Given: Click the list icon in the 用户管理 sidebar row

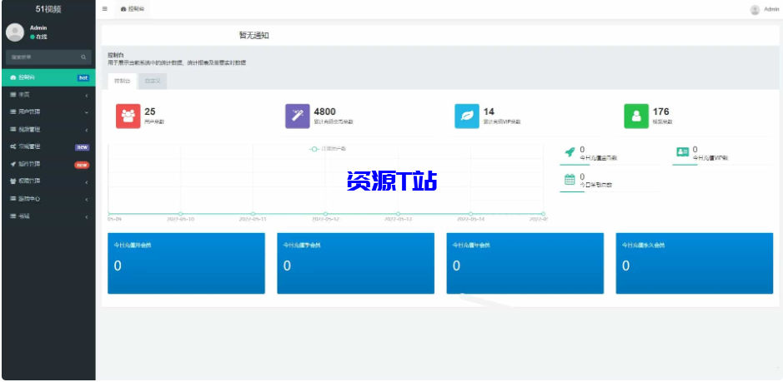Looking at the screenshot, I should [x=13, y=112].
